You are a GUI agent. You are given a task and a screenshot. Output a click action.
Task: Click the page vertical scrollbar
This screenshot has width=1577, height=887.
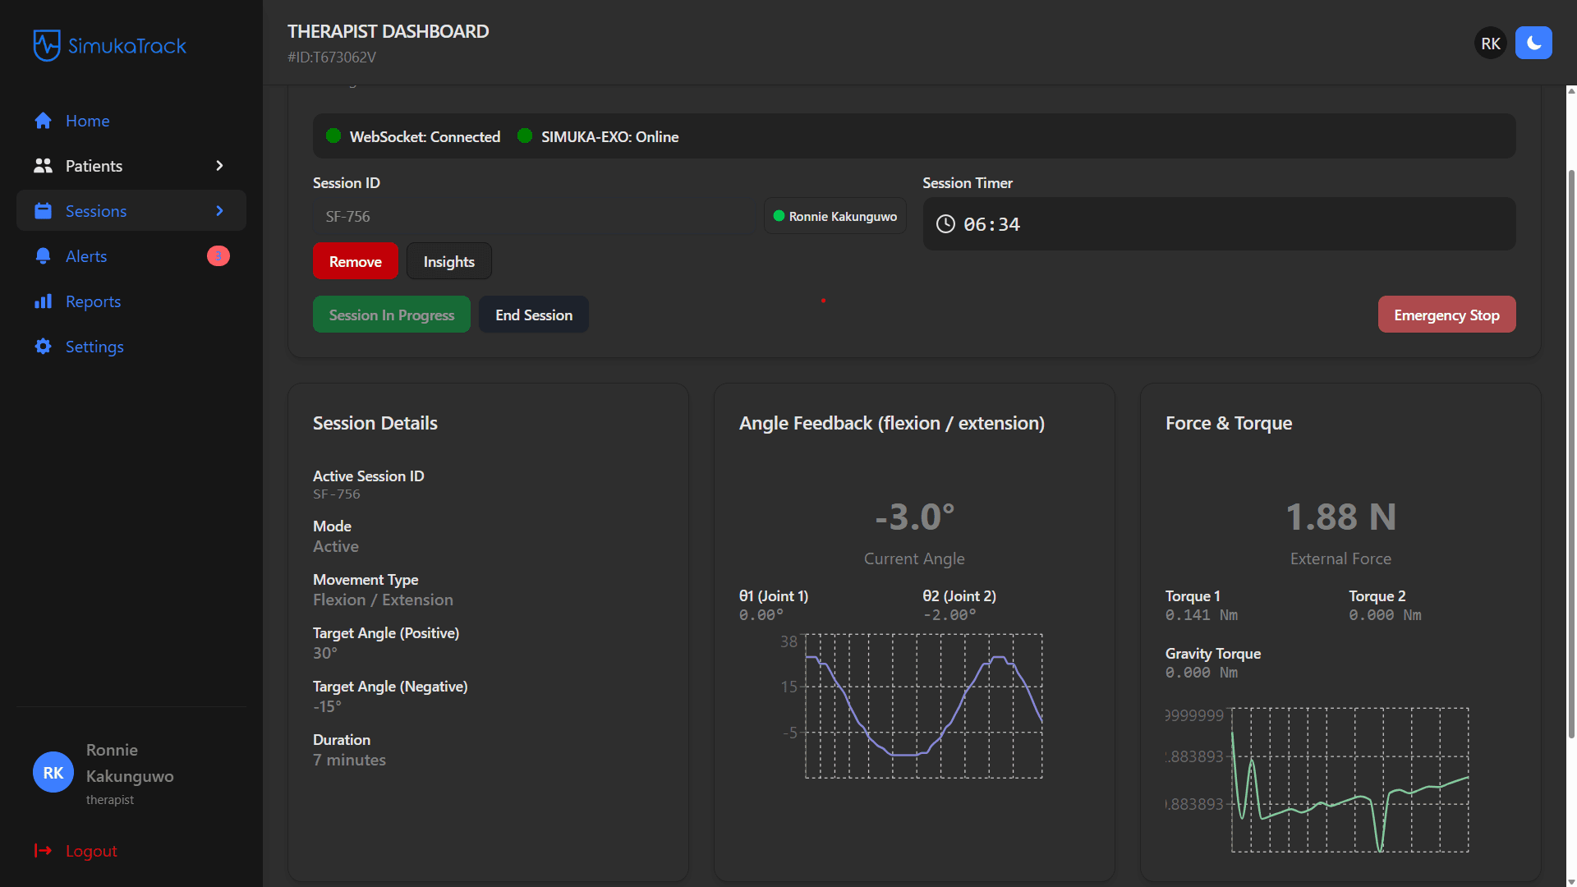[x=1570, y=452]
